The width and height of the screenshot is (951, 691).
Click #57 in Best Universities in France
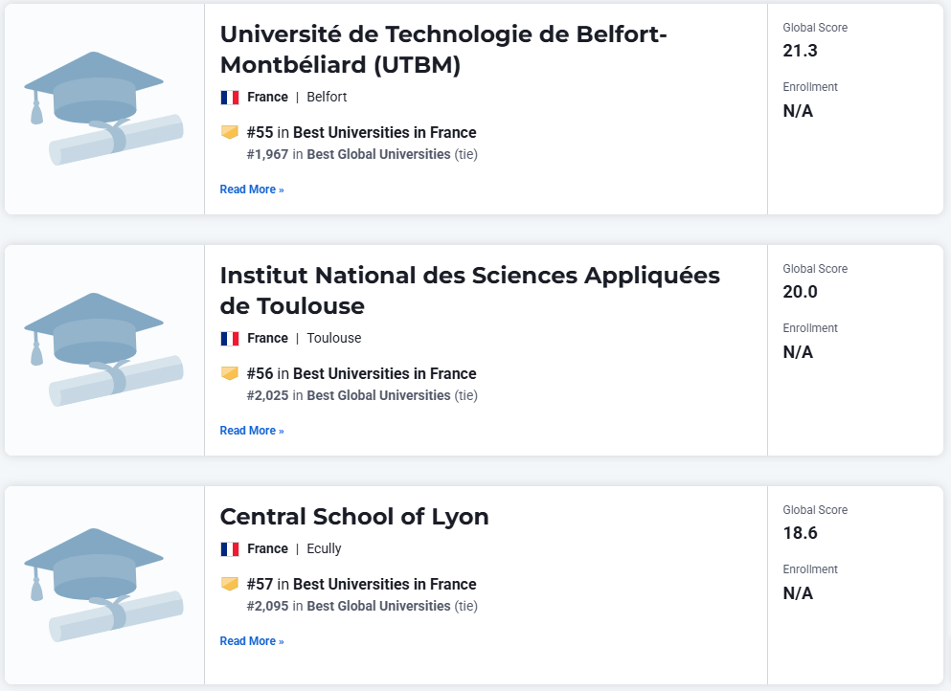(x=361, y=584)
